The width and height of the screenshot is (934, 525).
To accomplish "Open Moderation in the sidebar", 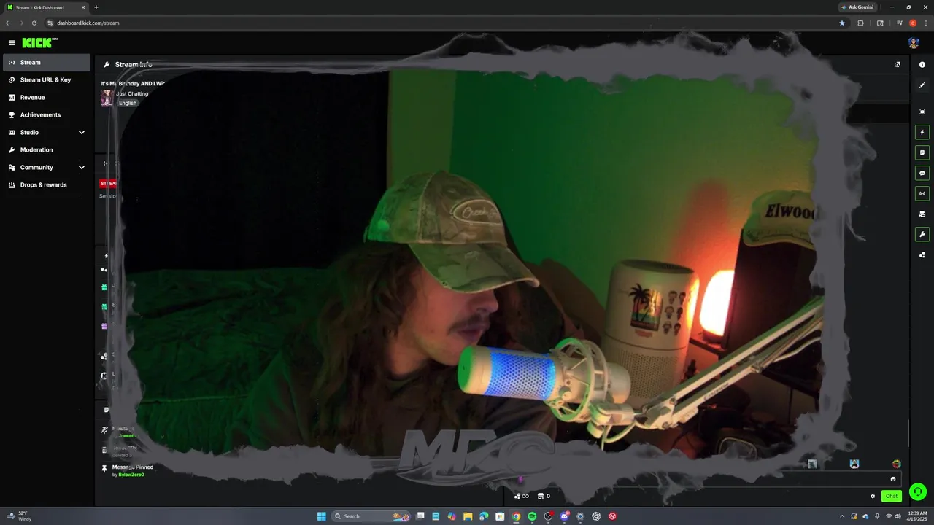I will pos(47,150).
